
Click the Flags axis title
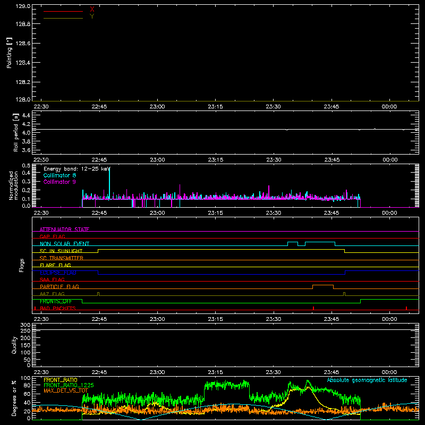tap(22, 265)
